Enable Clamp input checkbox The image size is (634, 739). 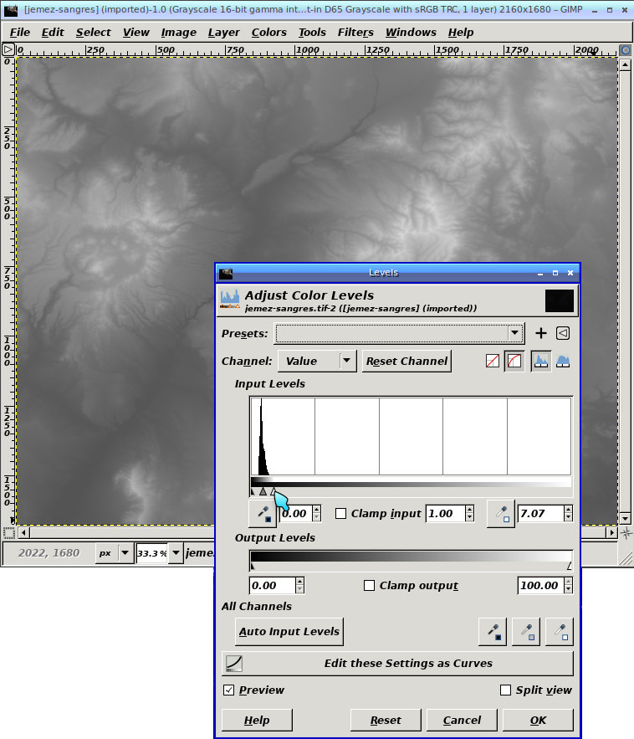(x=340, y=513)
